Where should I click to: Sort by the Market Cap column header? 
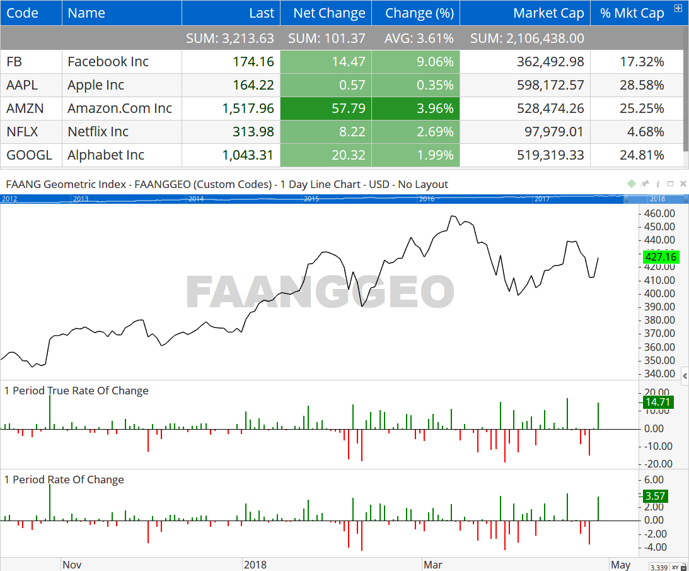click(525, 13)
